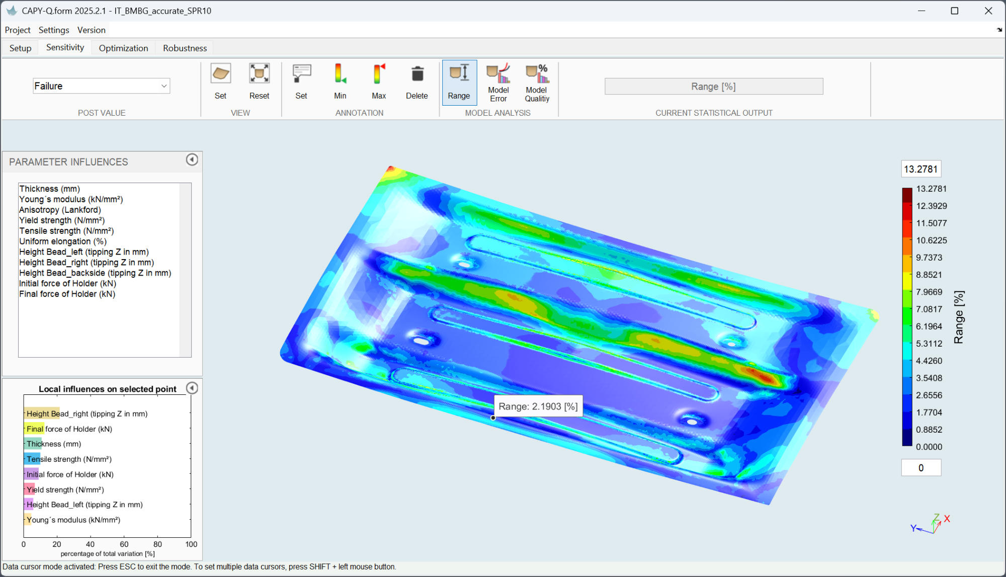Click the Delete annotation trash icon

(x=417, y=74)
